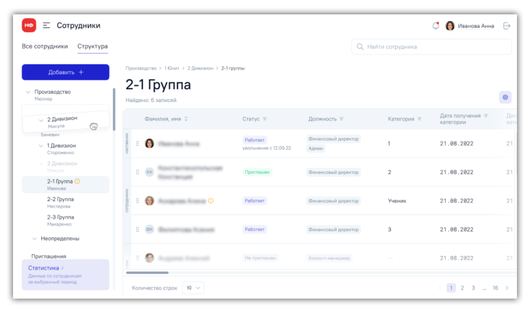Screen dimensions: 530x313
Task: Switch to Все сотрудники tab
Action: click(45, 46)
